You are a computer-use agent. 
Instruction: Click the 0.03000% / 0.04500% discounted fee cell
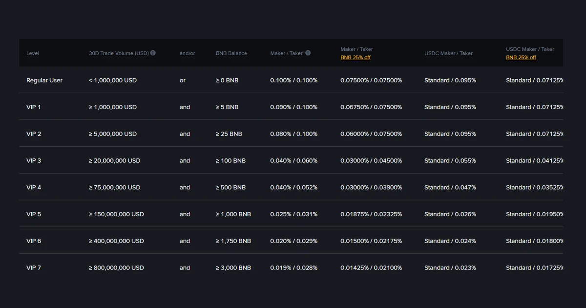point(371,161)
